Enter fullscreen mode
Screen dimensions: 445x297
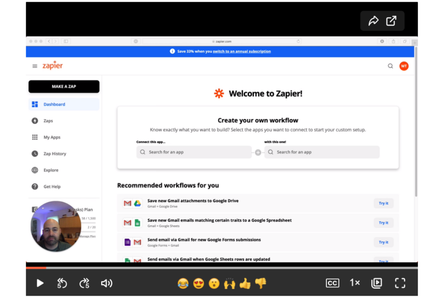tap(400, 283)
